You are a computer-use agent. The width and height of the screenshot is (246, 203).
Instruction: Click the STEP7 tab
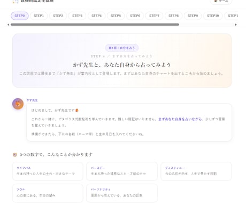155,16
